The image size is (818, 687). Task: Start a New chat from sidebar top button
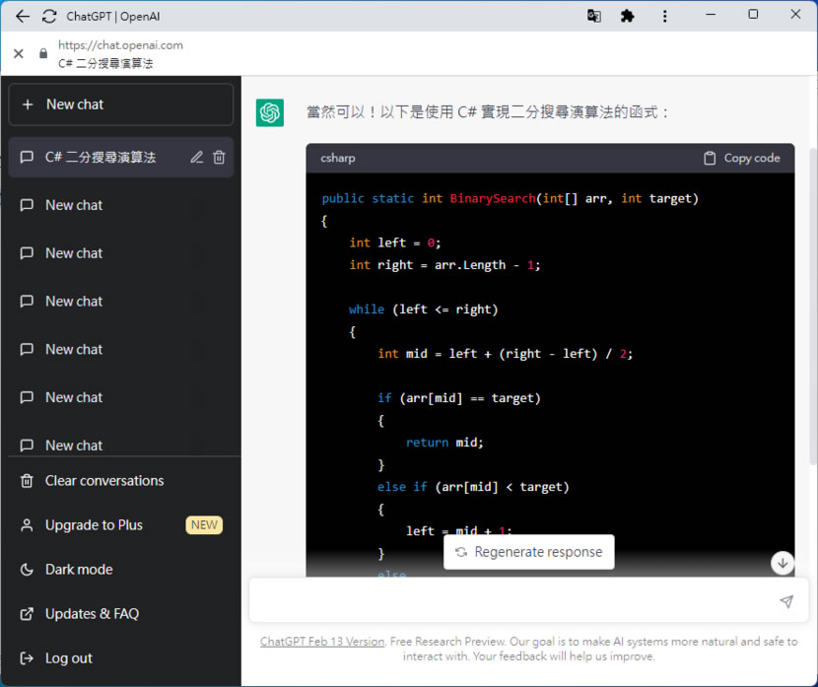pos(121,104)
